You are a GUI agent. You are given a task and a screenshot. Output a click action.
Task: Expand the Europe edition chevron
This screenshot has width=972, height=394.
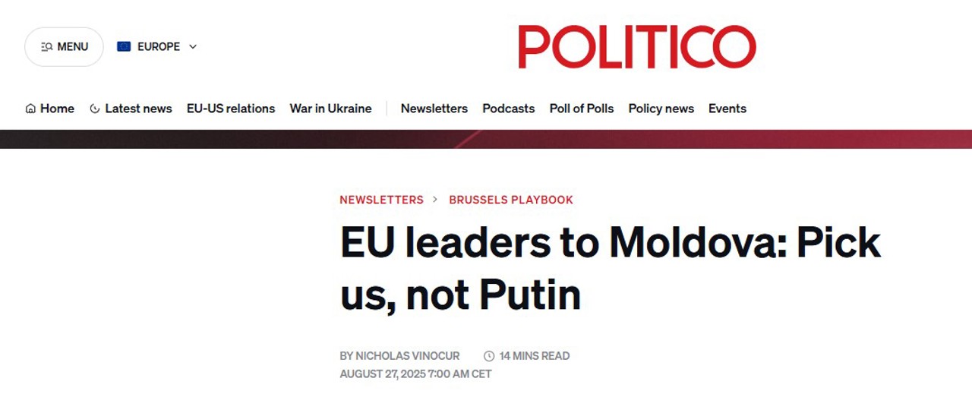(193, 46)
